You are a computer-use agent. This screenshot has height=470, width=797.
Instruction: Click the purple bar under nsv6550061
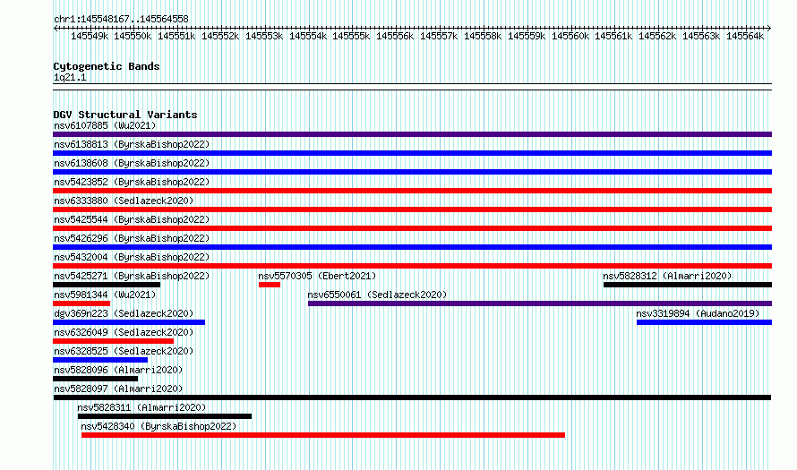(x=540, y=303)
